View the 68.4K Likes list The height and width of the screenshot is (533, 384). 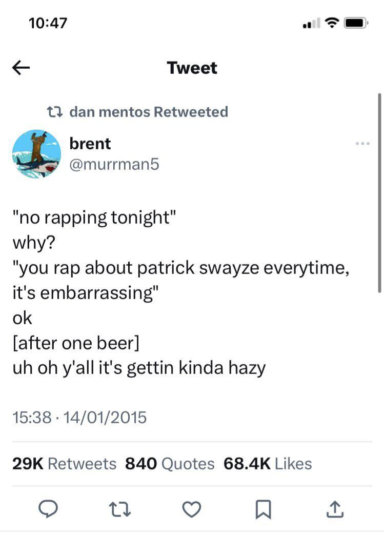tap(268, 464)
